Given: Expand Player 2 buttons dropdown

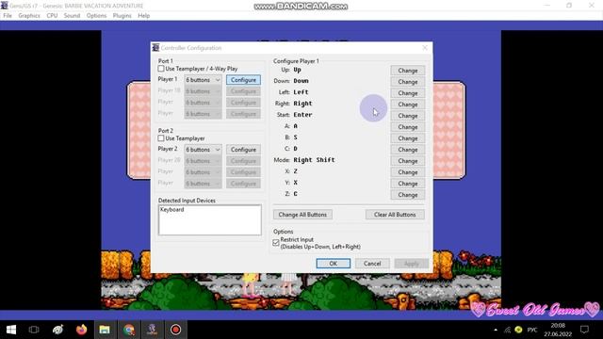Looking at the screenshot, I should (x=203, y=150).
